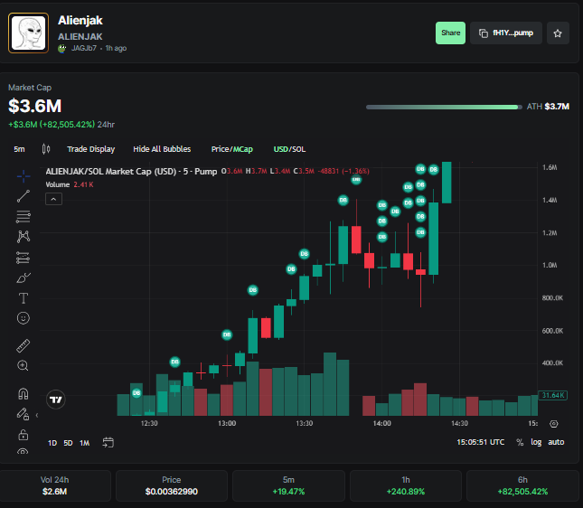
Task: Select the brush drawing tool
Action: pos(24,278)
